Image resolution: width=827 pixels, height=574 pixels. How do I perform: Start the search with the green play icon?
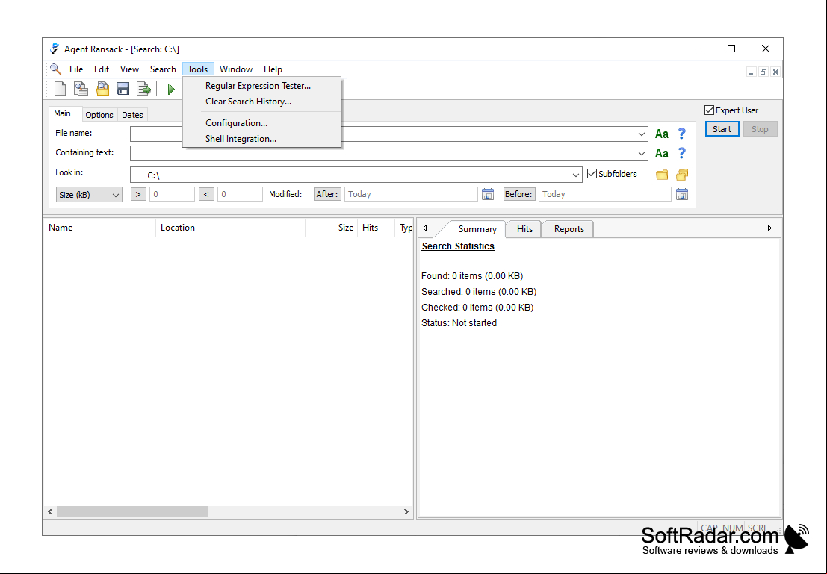point(171,89)
